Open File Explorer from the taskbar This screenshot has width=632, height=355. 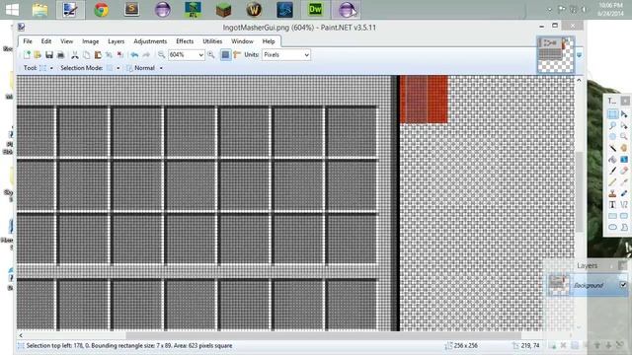(x=39, y=10)
